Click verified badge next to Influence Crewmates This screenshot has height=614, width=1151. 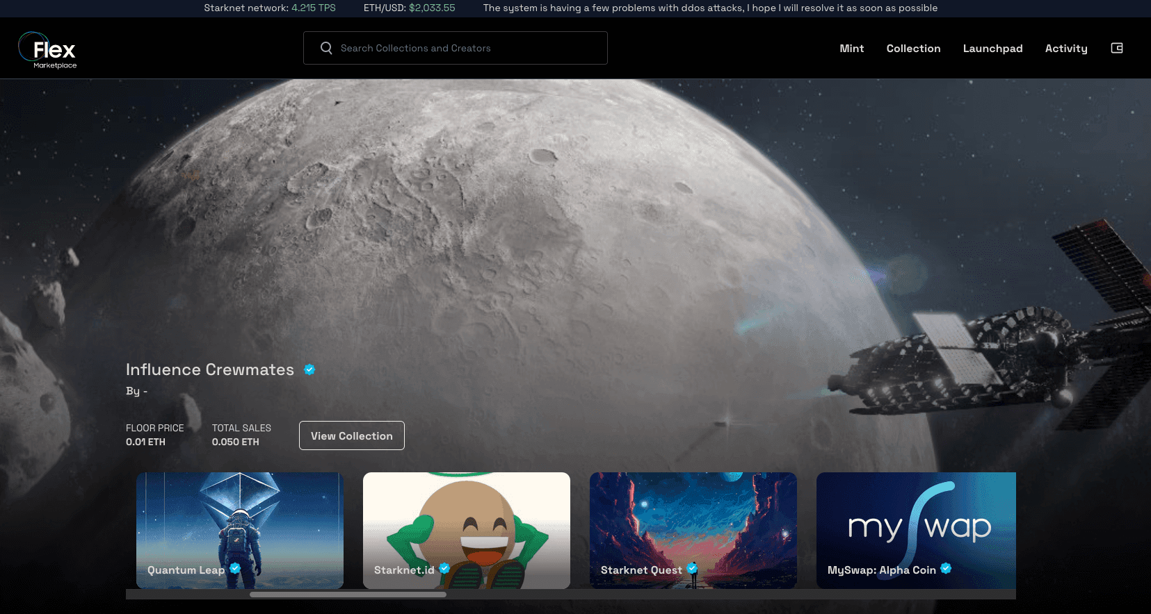tap(309, 370)
